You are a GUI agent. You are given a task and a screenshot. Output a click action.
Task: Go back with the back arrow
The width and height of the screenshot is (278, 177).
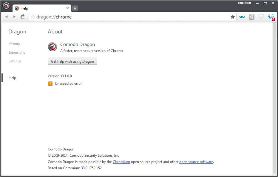coord(7,17)
